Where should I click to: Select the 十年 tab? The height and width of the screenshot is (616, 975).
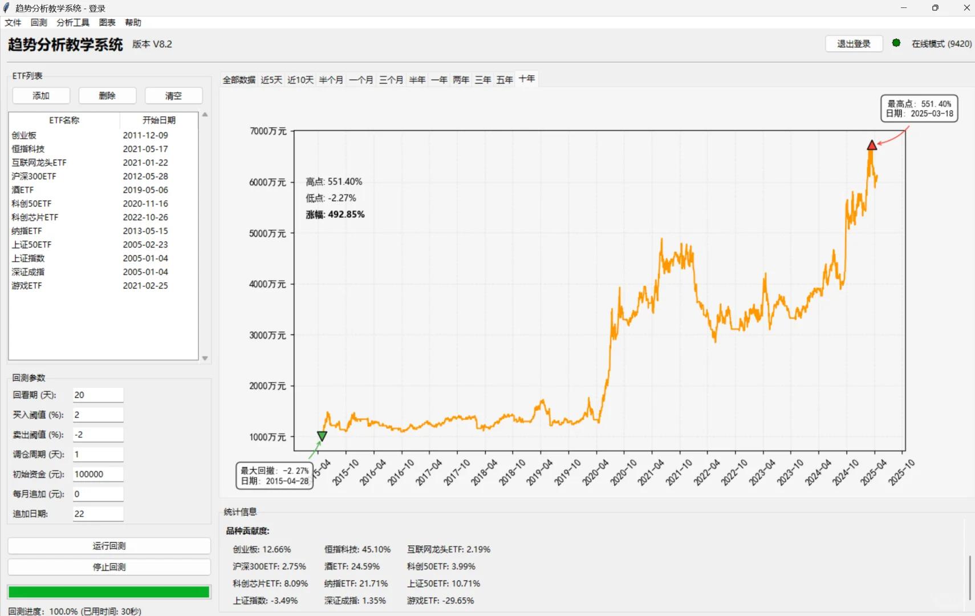pyautogui.click(x=527, y=79)
